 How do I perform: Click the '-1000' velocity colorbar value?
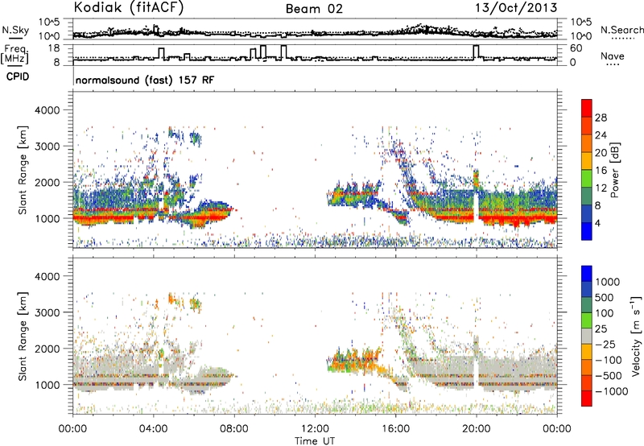(x=612, y=391)
